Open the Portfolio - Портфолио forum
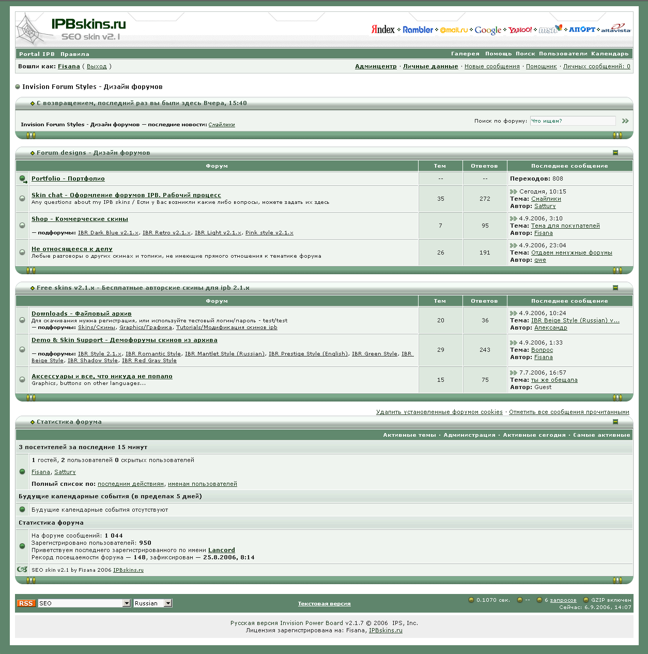This screenshot has height=654, width=648. [68, 179]
